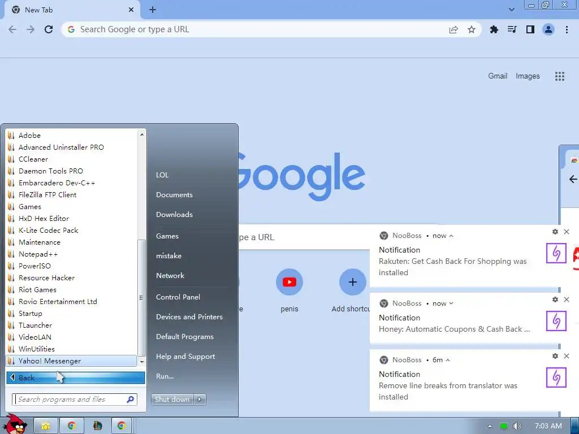Open the media control icon in toolbar
Screen dimensions: 579x434
pos(512,29)
